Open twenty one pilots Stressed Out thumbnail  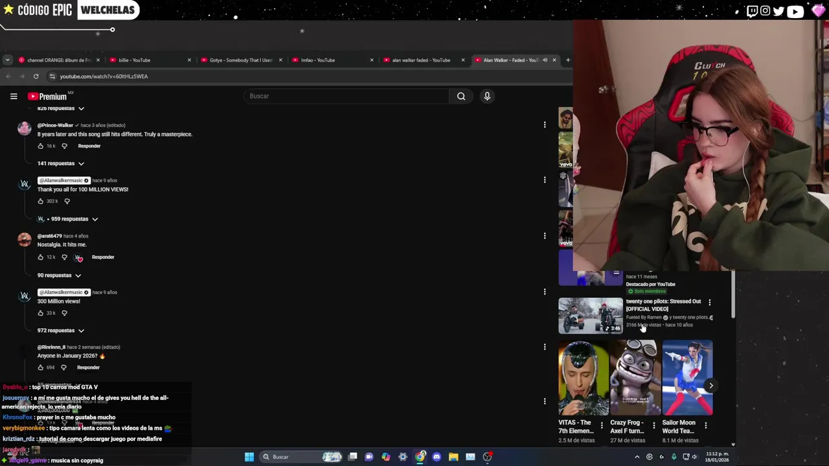click(591, 316)
